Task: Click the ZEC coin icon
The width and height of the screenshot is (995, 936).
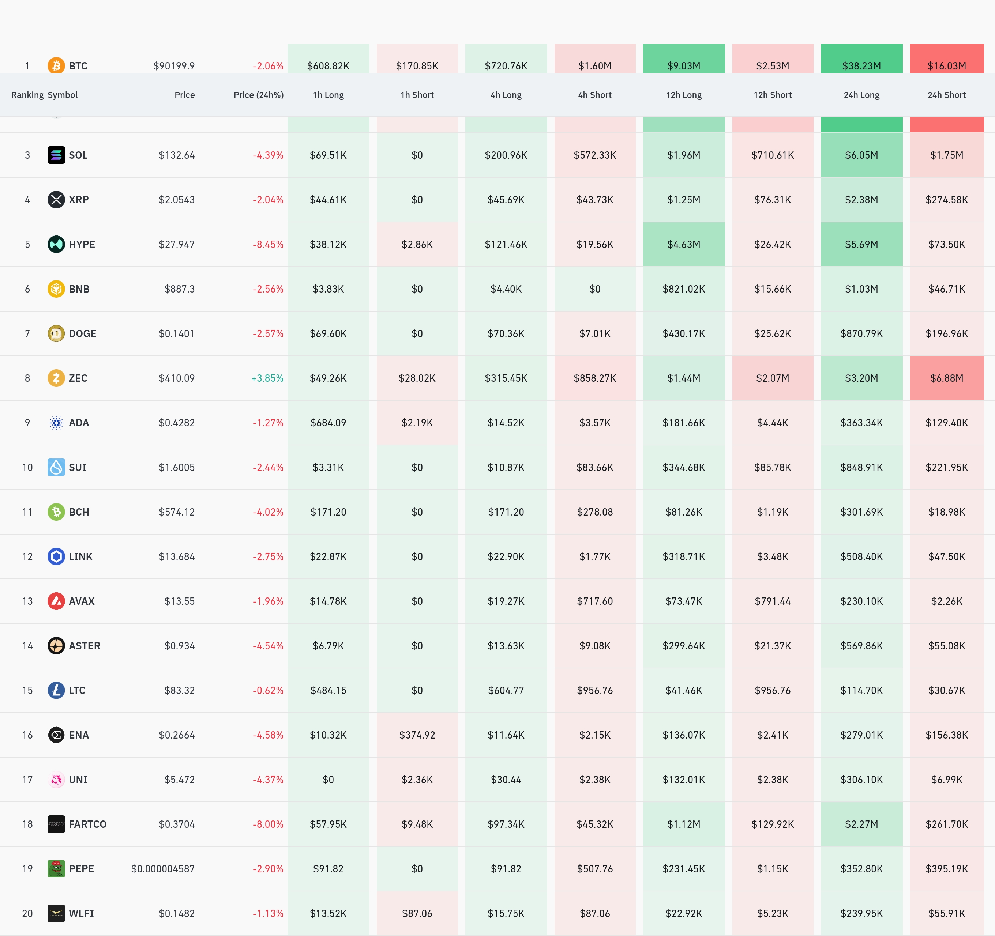Action: 56,378
